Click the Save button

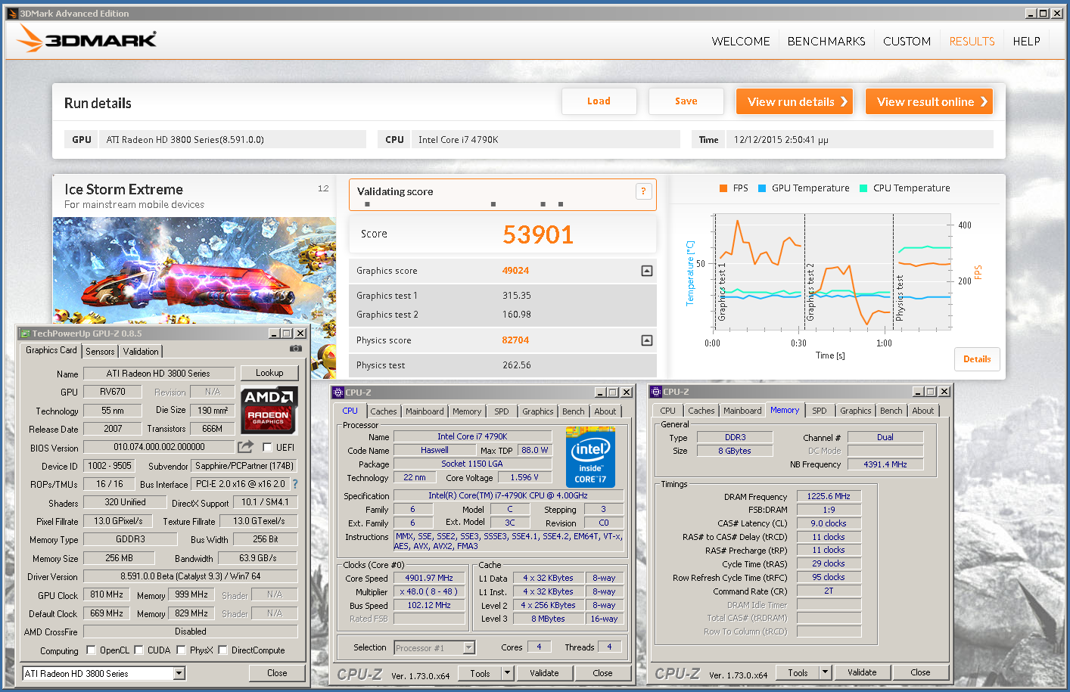click(686, 101)
